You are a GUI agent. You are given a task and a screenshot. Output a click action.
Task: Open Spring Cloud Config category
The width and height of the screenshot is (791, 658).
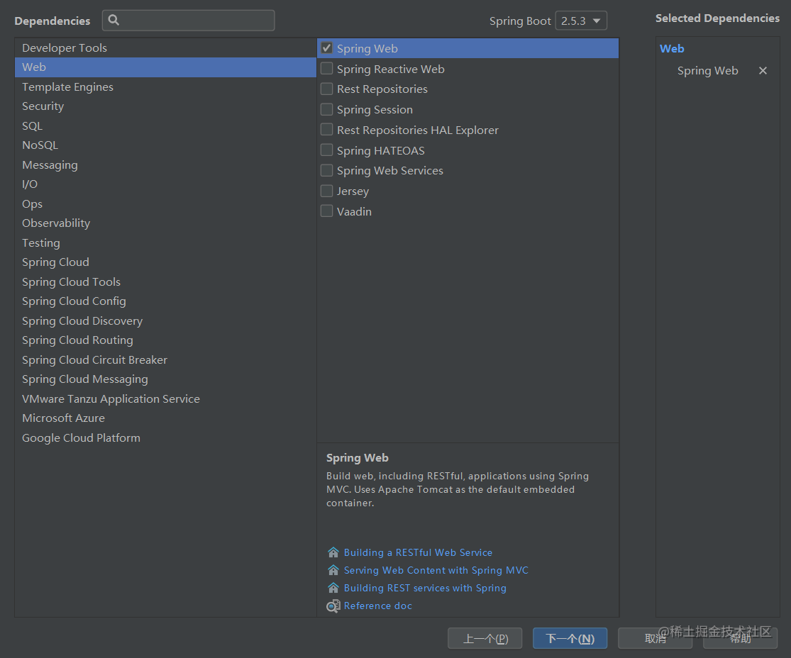165,301
